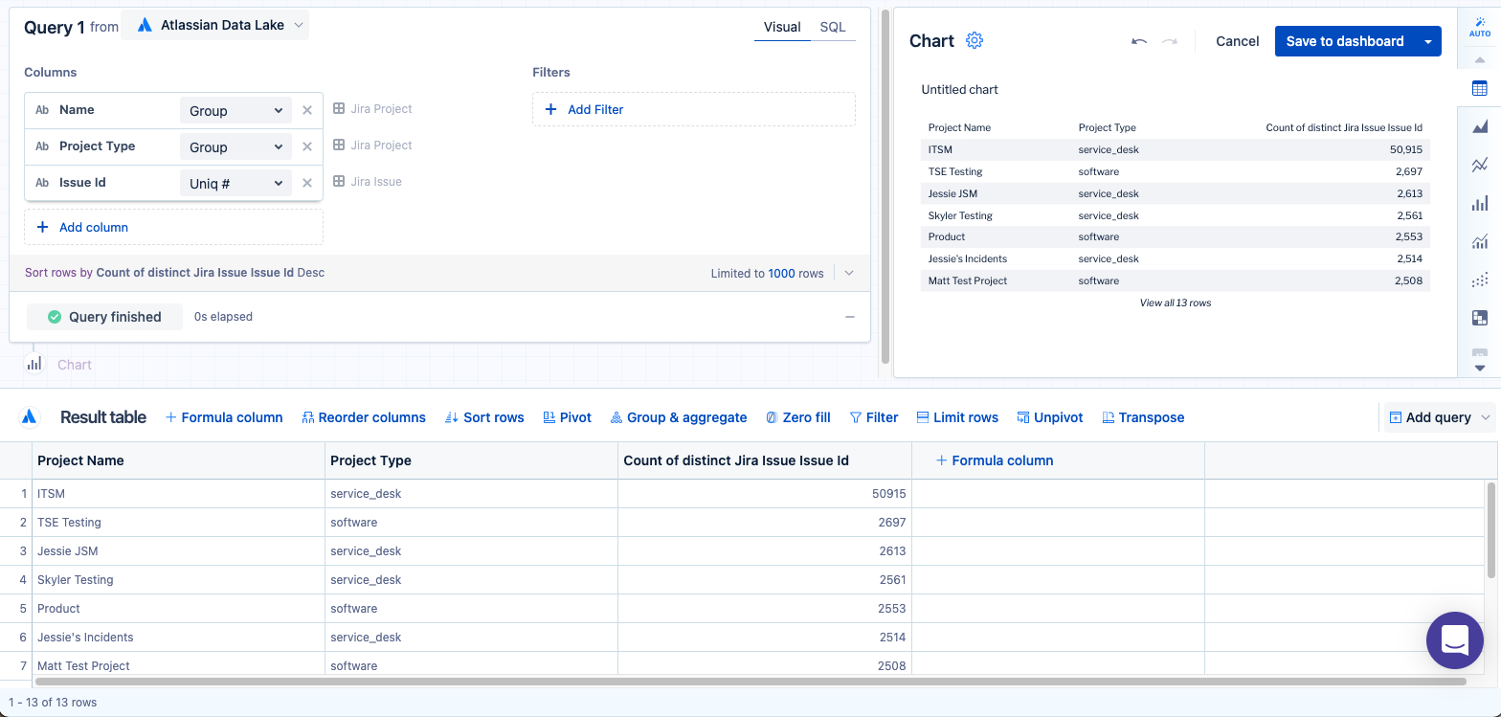
Task: Click Pivot tool
Action: [568, 417]
